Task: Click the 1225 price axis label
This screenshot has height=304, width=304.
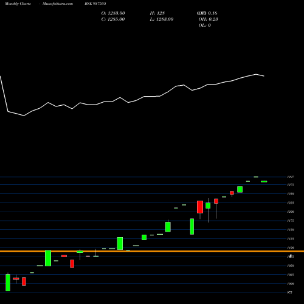Action: (291, 202)
